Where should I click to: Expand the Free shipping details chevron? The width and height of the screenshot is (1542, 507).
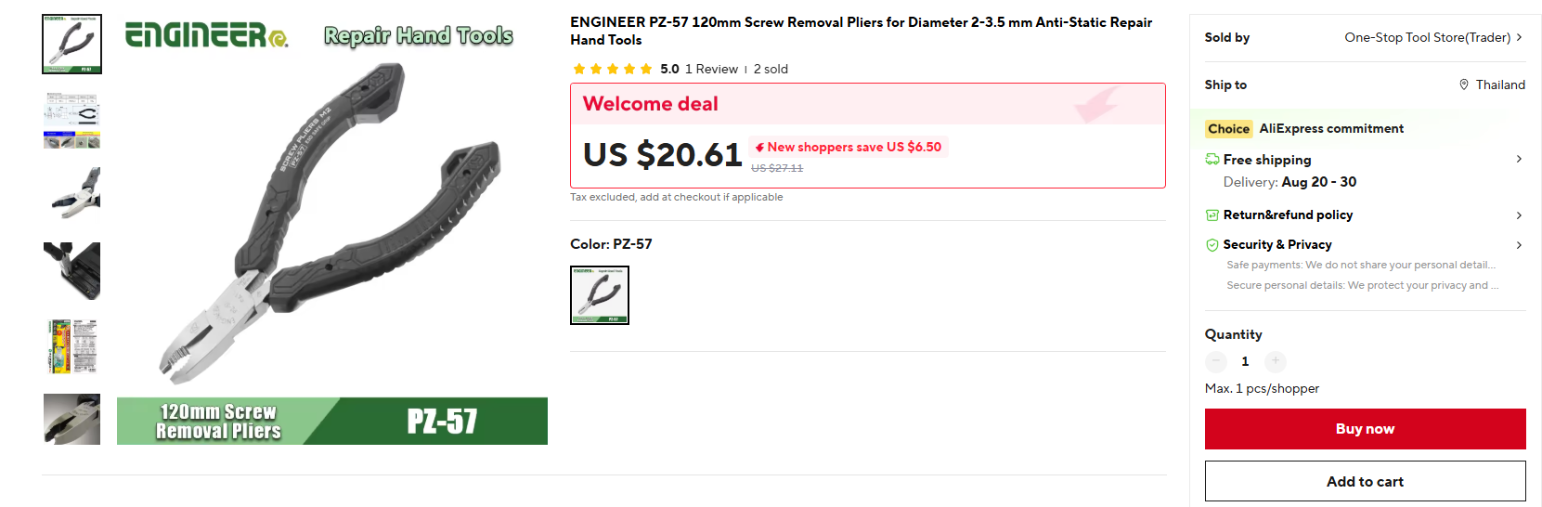[1519, 159]
